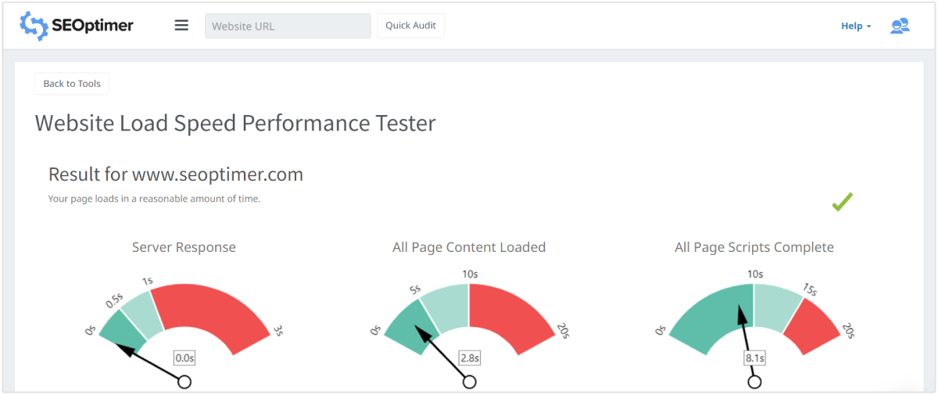Expand the Help dropdown menu
The height and width of the screenshot is (395, 938).
tap(856, 26)
